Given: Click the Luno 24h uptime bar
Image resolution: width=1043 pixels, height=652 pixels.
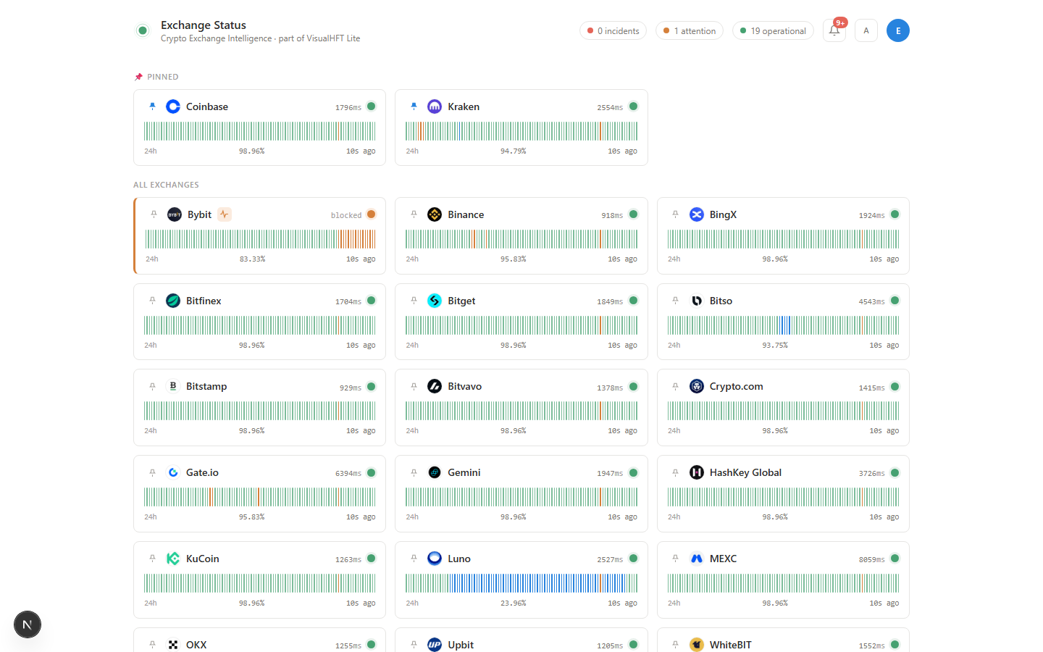Looking at the screenshot, I should click(521, 583).
